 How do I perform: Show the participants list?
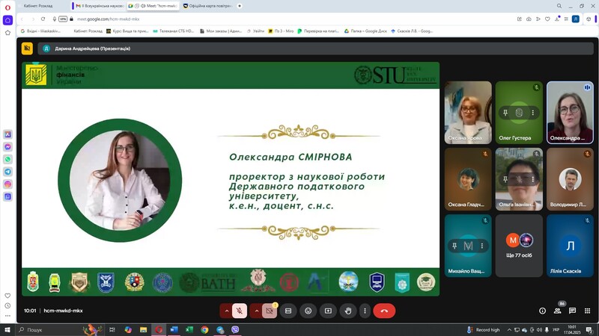[x=558, y=311]
